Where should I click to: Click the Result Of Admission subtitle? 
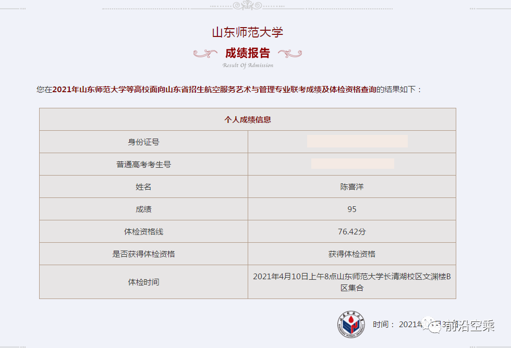[x=248, y=65]
